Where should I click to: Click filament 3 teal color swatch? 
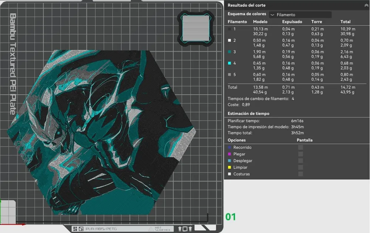pos(229,52)
